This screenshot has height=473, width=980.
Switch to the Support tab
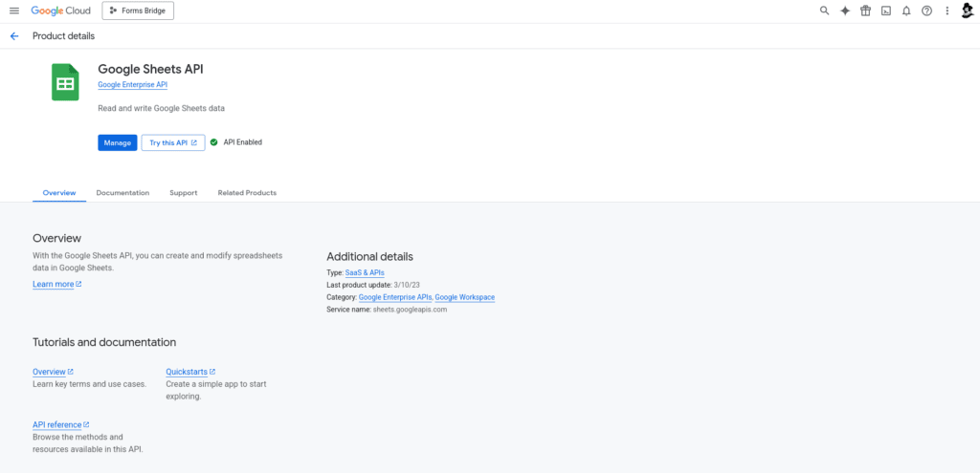[x=183, y=193]
